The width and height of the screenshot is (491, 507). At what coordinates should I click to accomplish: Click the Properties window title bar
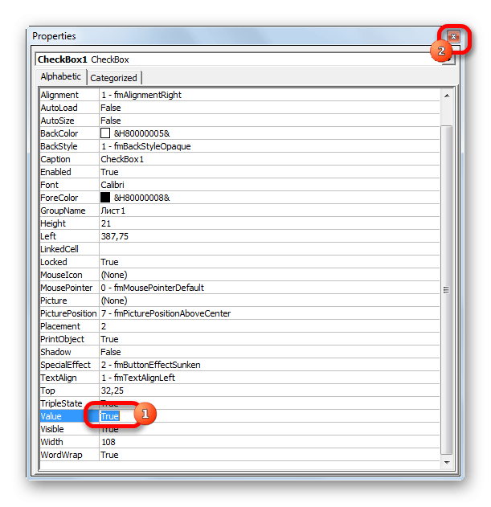click(x=238, y=36)
